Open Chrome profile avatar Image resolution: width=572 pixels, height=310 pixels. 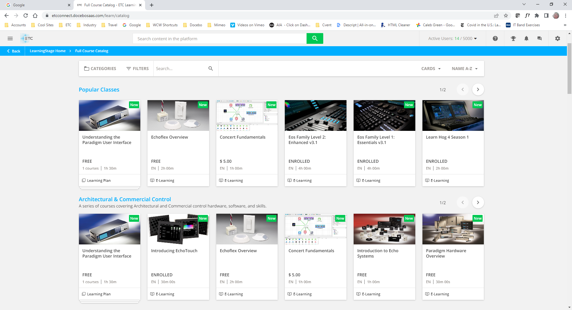click(x=556, y=15)
